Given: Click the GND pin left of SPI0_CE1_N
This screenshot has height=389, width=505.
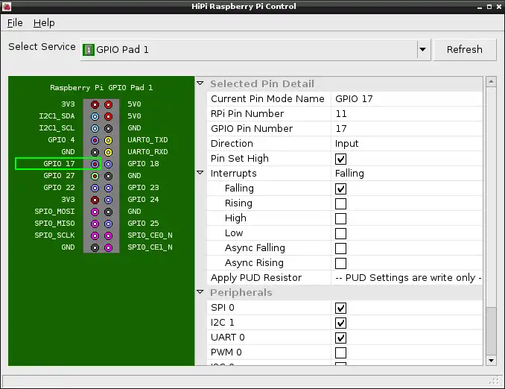Looking at the screenshot, I should (95, 247).
